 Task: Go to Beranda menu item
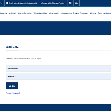point(3,13)
